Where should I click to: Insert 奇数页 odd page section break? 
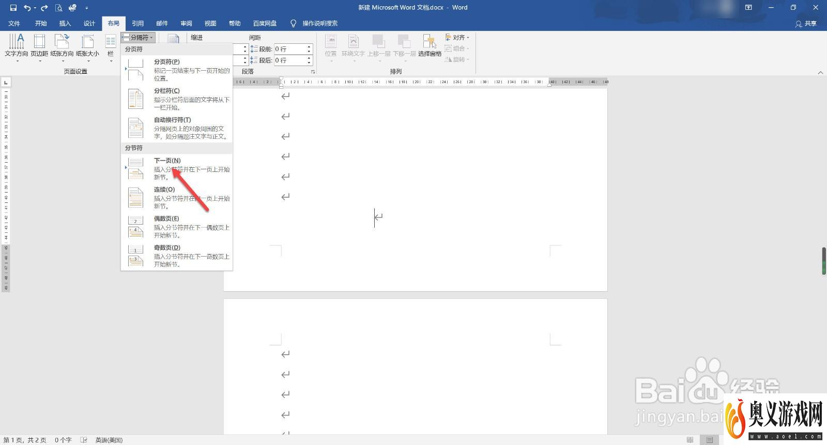177,255
